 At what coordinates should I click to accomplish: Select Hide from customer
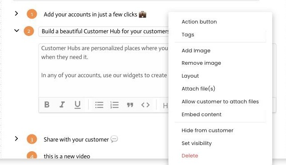(x=208, y=130)
